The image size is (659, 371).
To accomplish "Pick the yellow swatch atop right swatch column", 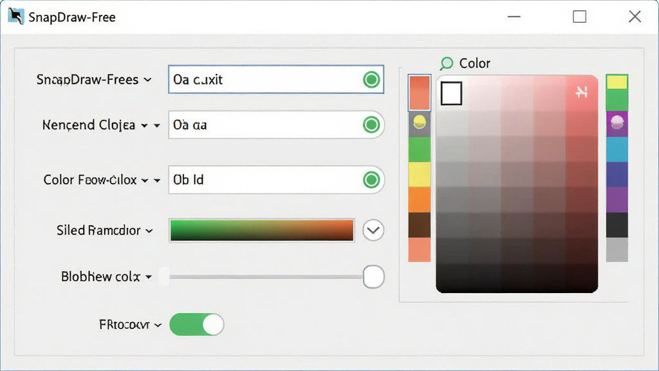I will click(x=617, y=82).
